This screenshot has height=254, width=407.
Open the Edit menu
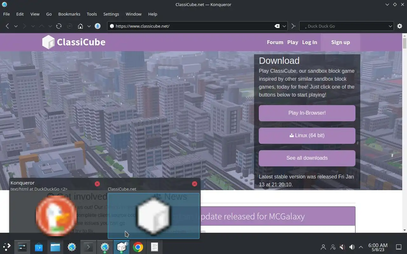click(20, 14)
